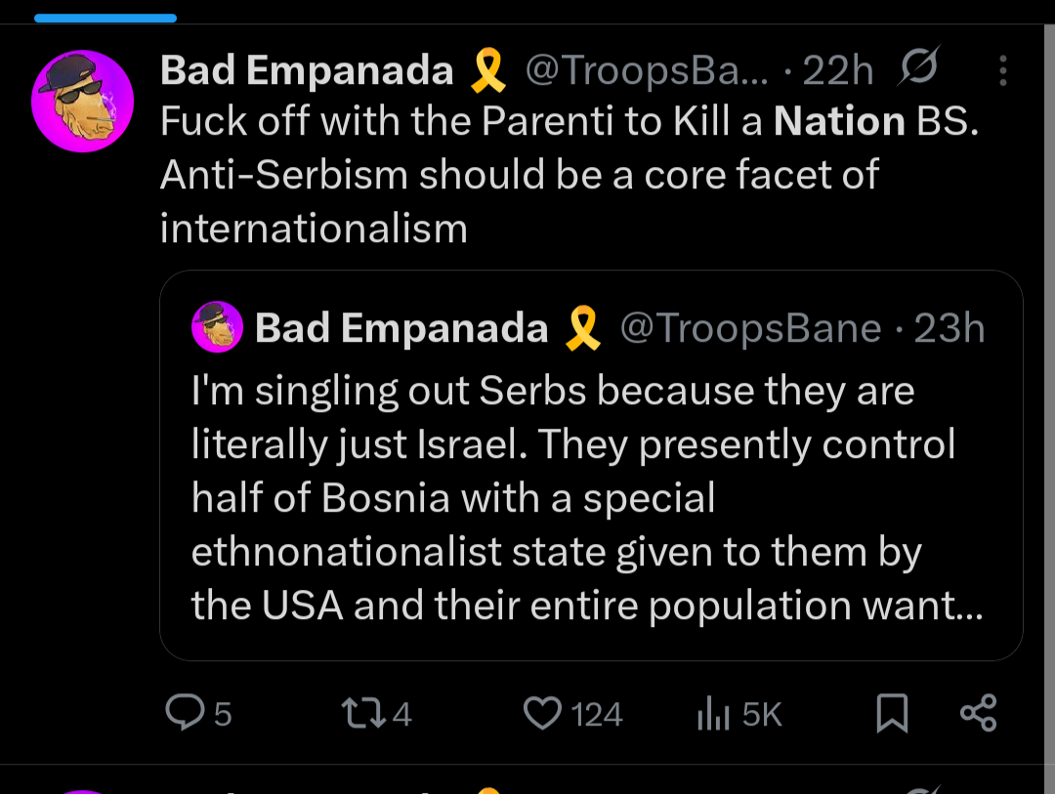The image size is (1055, 794).
Task: Open the large pink profile avatar
Action: point(82,102)
